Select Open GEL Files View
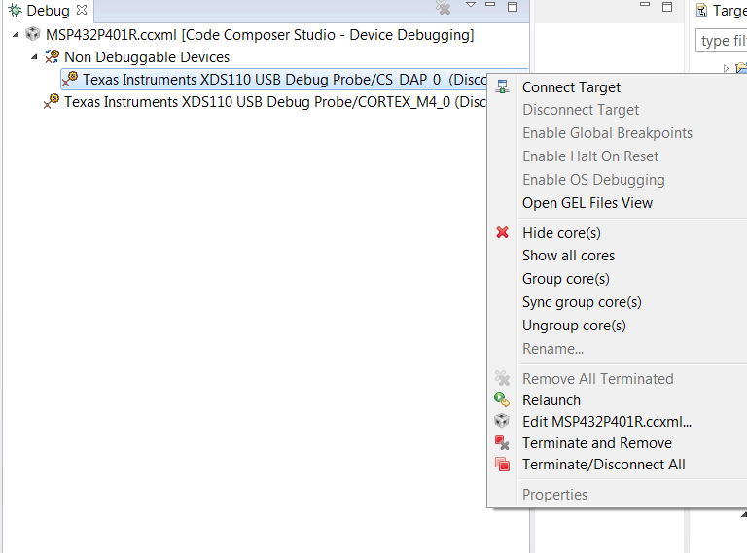 click(x=587, y=202)
